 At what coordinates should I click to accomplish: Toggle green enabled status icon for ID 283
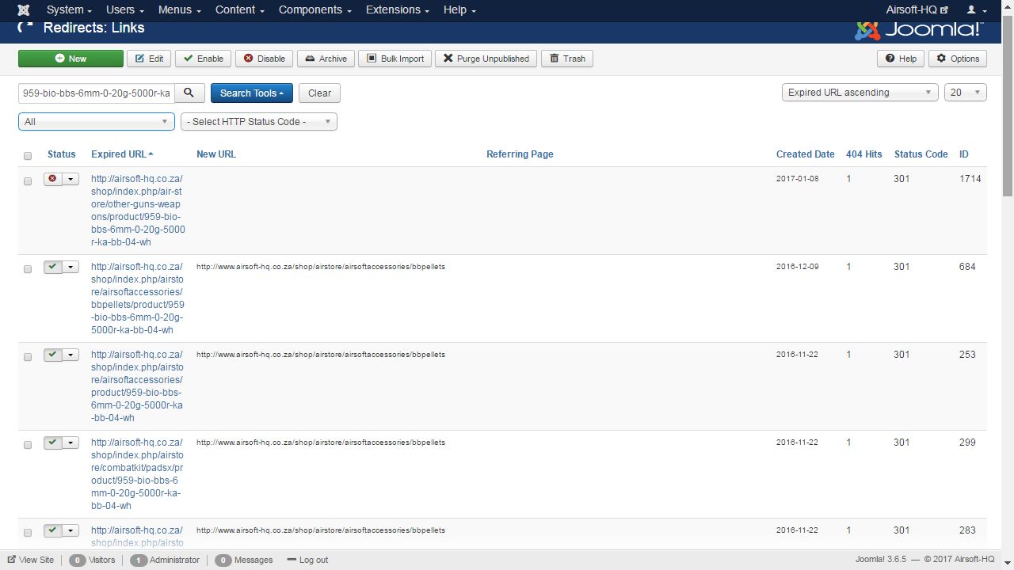53,530
